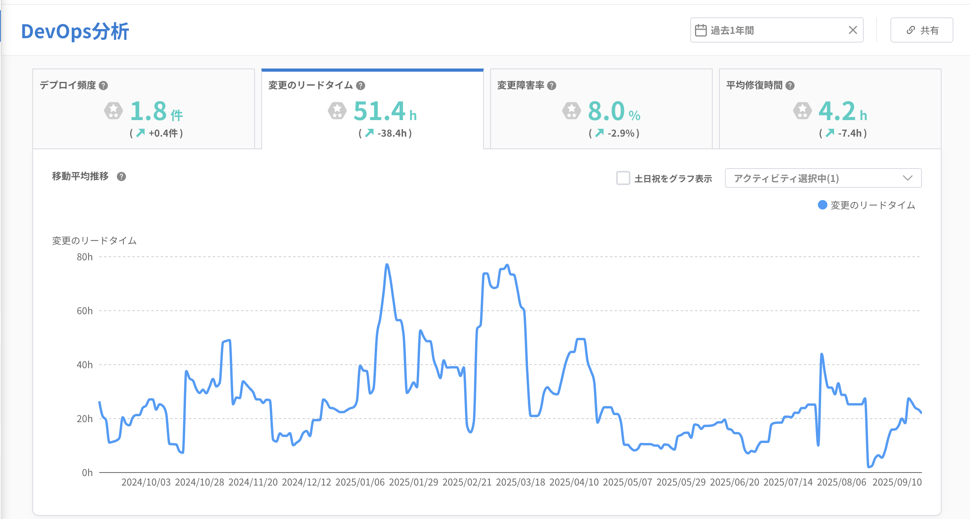
Task: Click the 共有 share button
Action: 922,30
